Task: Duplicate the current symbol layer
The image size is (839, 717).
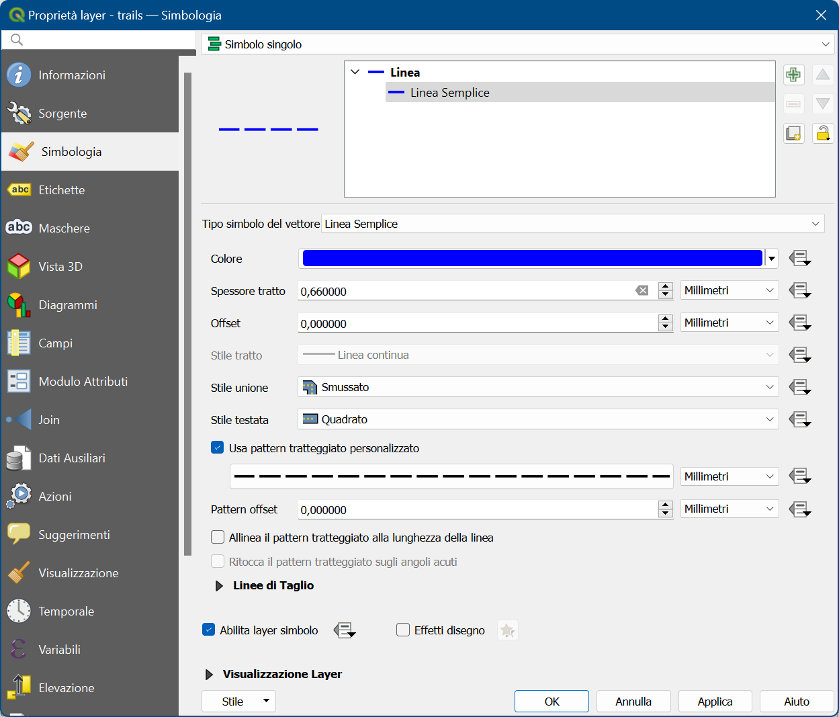Action: pyautogui.click(x=793, y=134)
